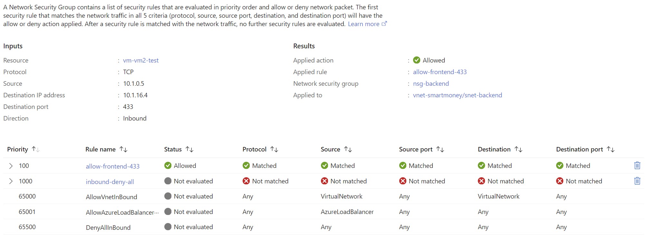The width and height of the screenshot is (647, 243).
Task: Open inbound-deny-all rule in the table
Action: (110, 182)
